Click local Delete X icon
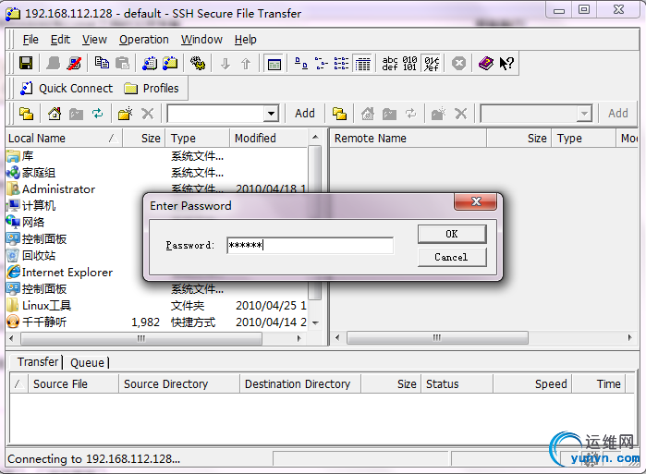Viewport: 646px width, 474px height. coord(147,114)
